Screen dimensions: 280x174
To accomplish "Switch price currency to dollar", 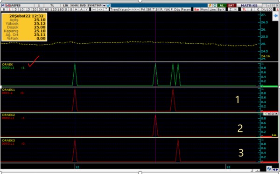I will 251,9.
